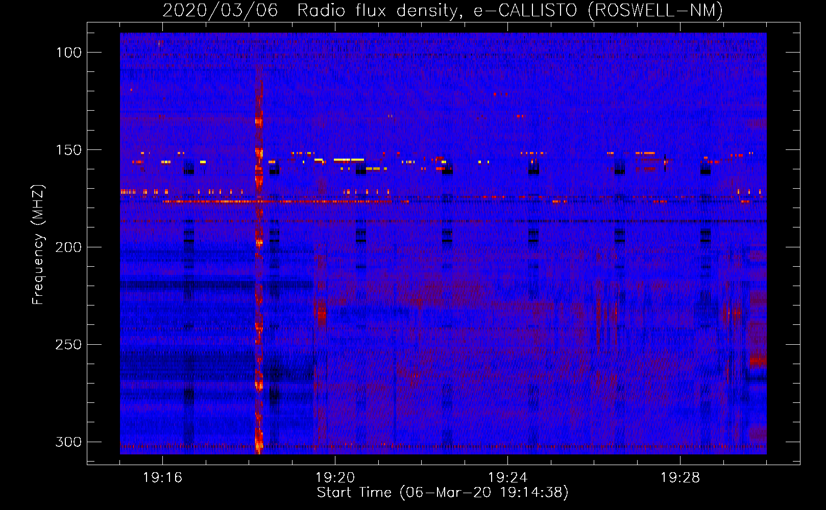Click the 250 frequency tick label
The image size is (826, 510).
click(x=68, y=345)
